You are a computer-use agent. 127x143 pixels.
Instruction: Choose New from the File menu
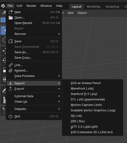pyautogui.click(x=34, y=12)
